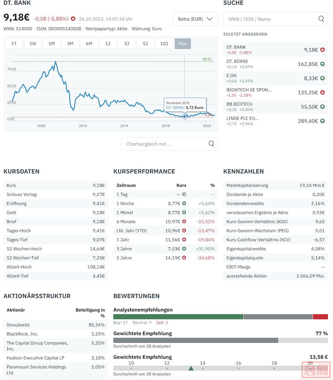Open LINDE PLC EO... from recently viewed

click(276, 121)
